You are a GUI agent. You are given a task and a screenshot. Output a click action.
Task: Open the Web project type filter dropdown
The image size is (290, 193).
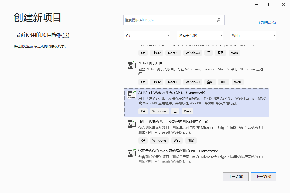(253, 35)
